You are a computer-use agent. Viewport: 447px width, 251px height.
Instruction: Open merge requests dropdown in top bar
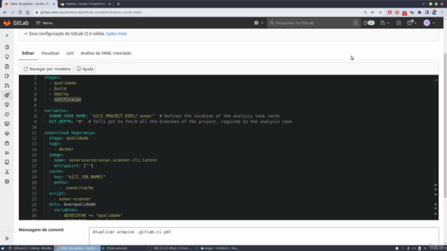point(385,23)
